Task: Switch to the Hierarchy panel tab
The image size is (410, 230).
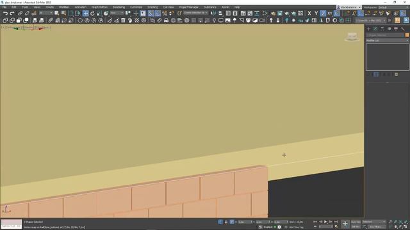Action: [x=382, y=29]
